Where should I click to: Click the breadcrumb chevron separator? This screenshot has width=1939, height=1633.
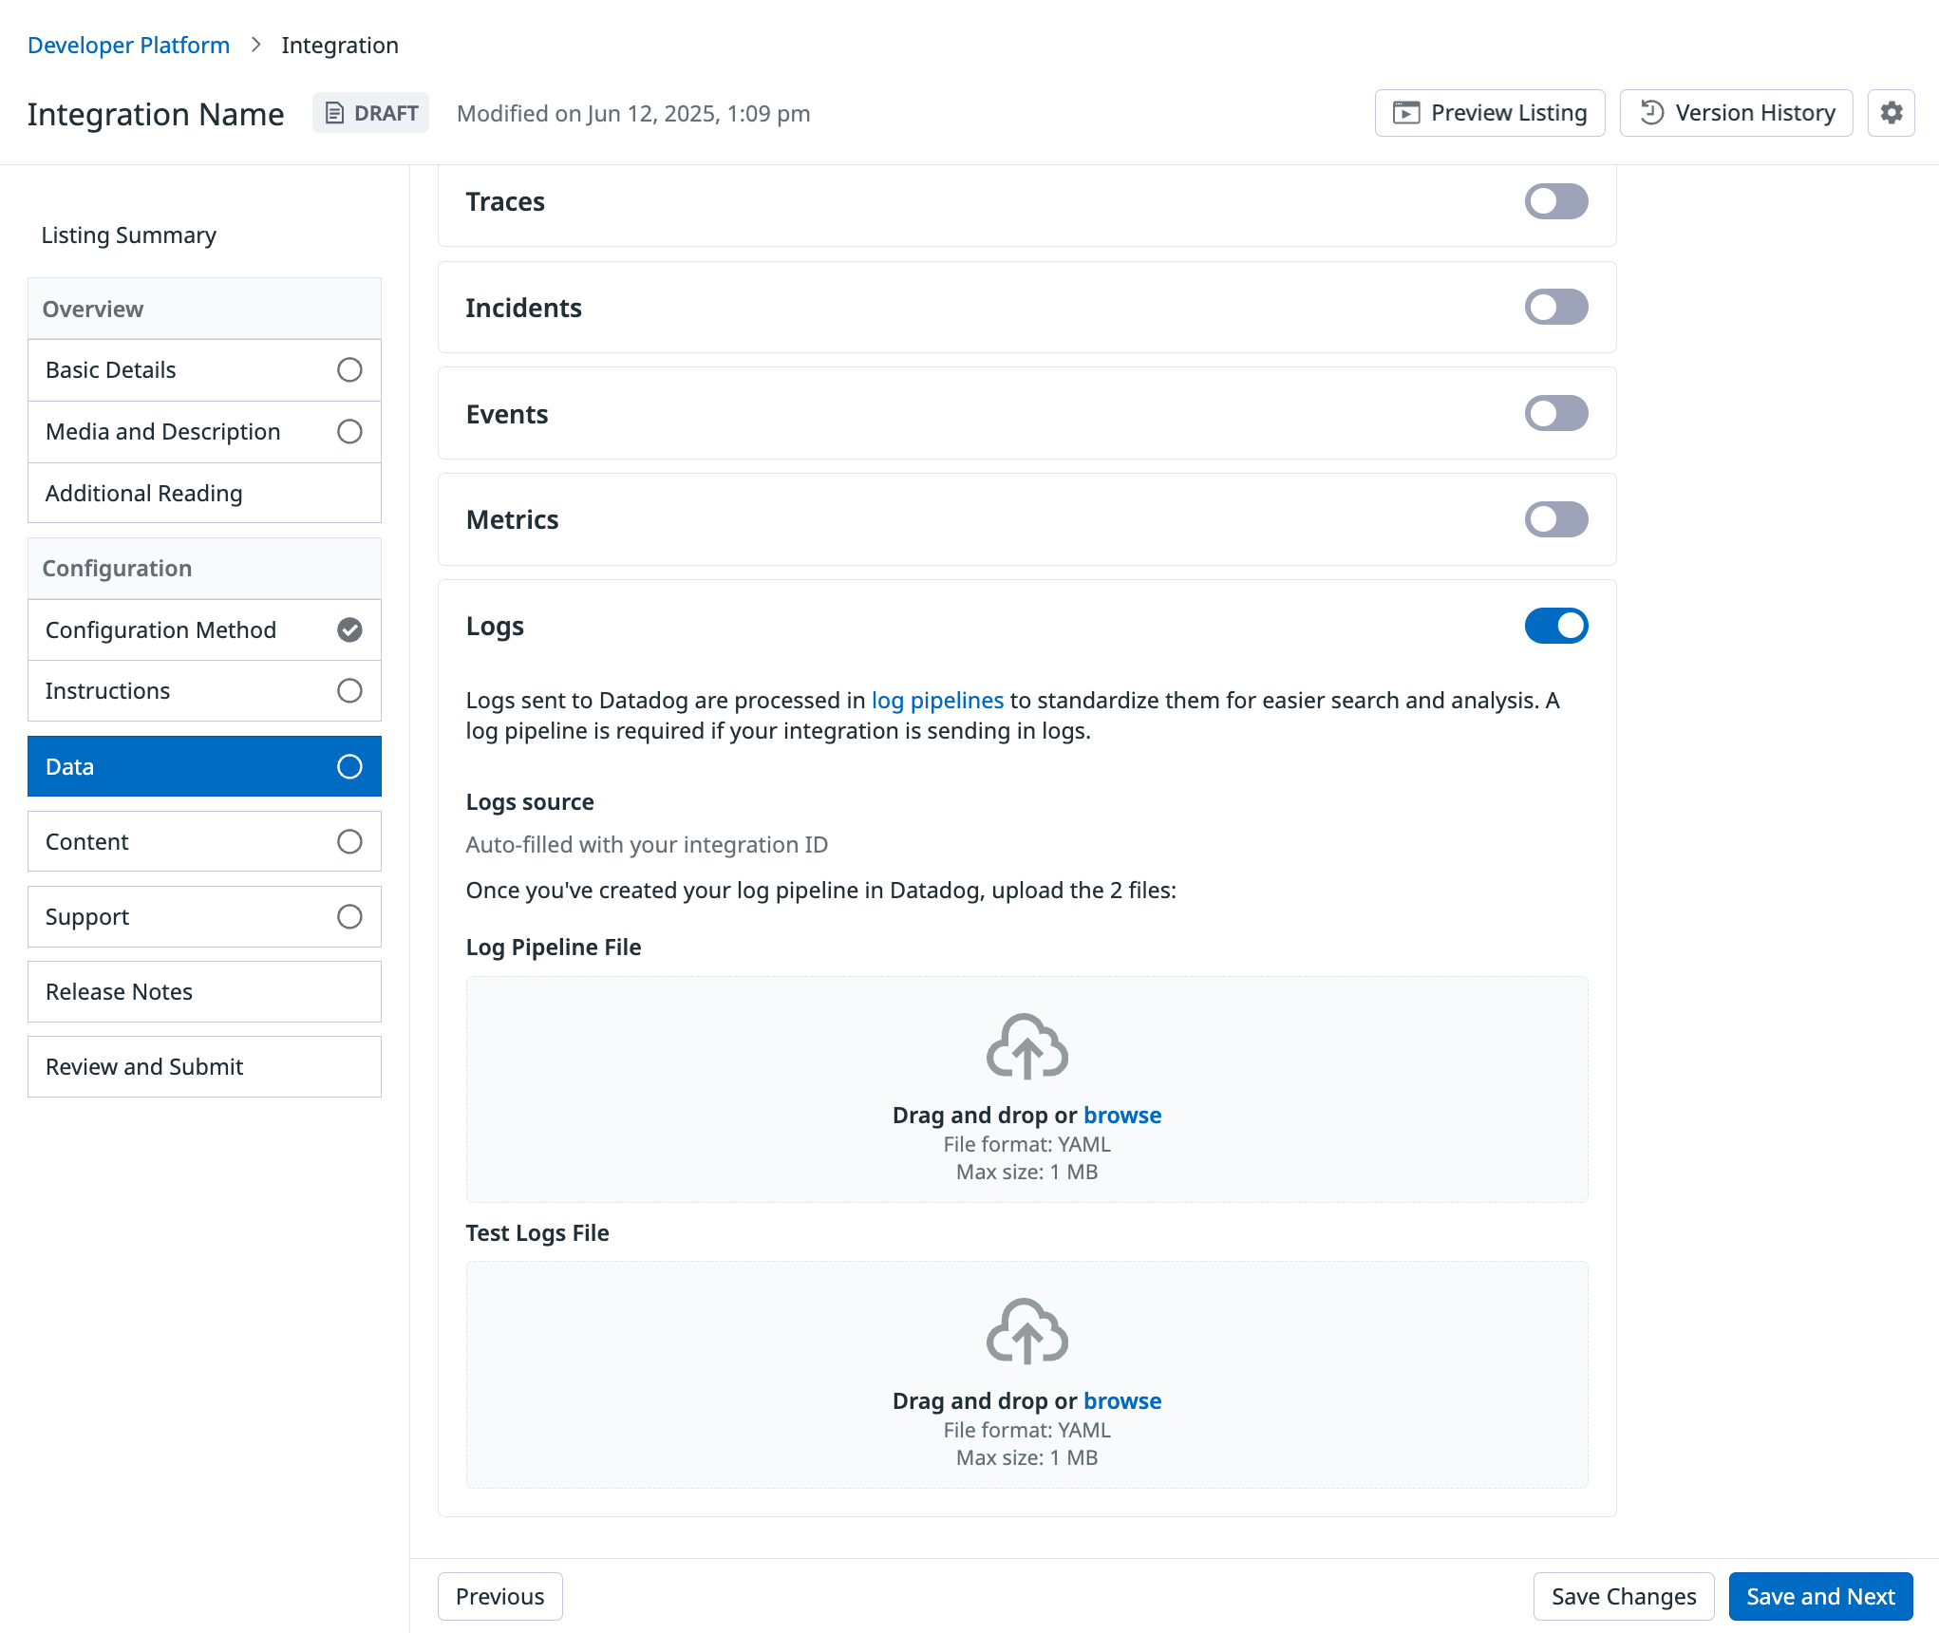point(255,45)
